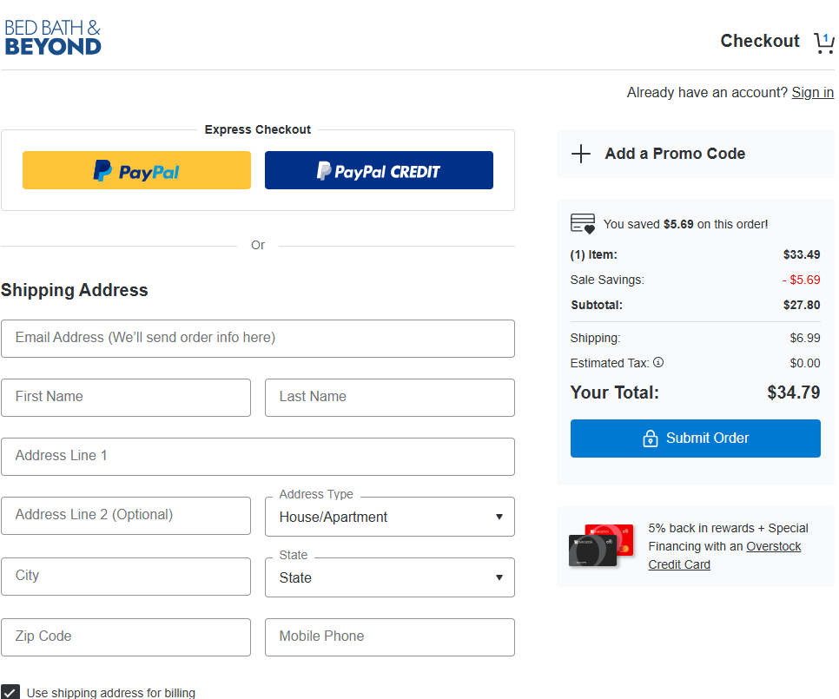
Task: Choose the PayPal Credit express button
Action: [379, 170]
